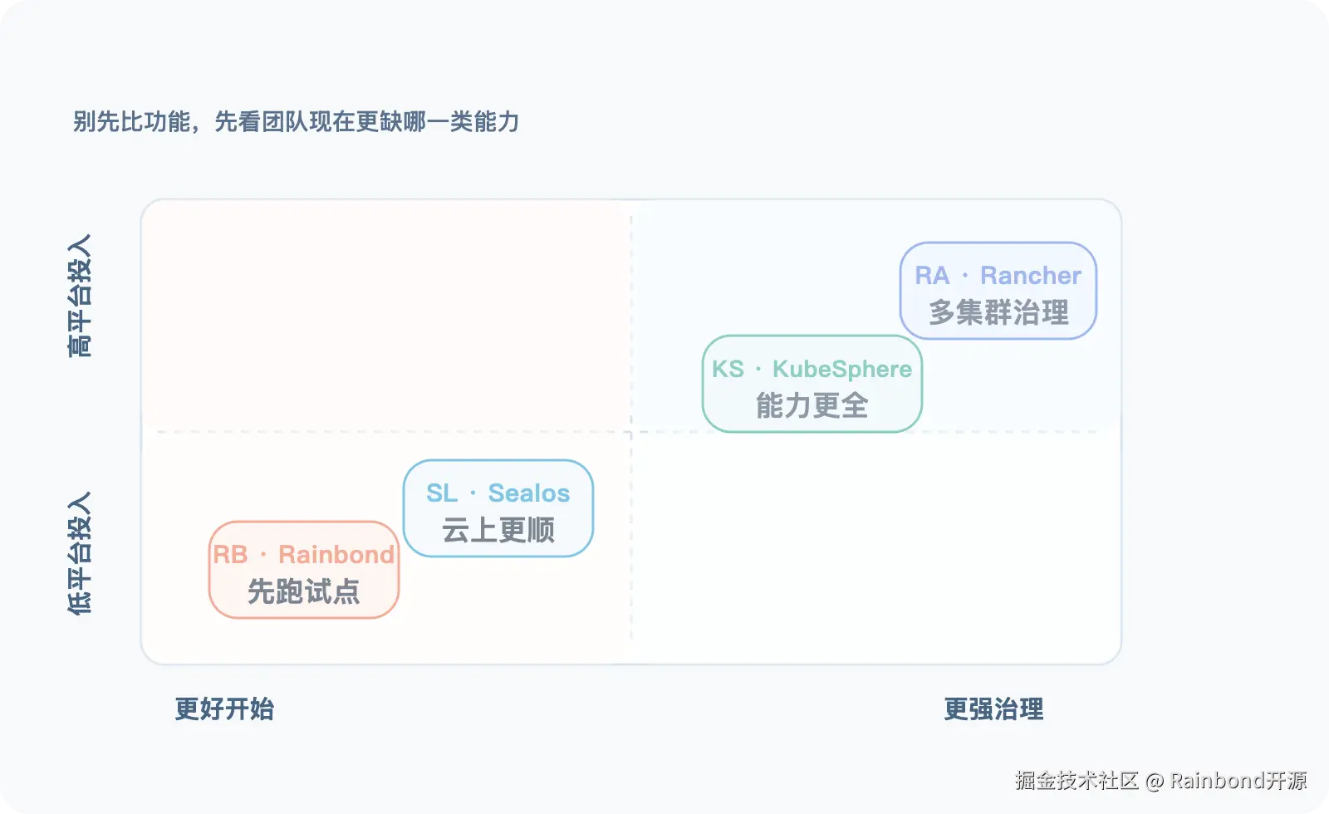Click the RA · Rancher 多集群治理 card
Image resolution: width=1329 pixels, height=814 pixels.
coord(998,291)
